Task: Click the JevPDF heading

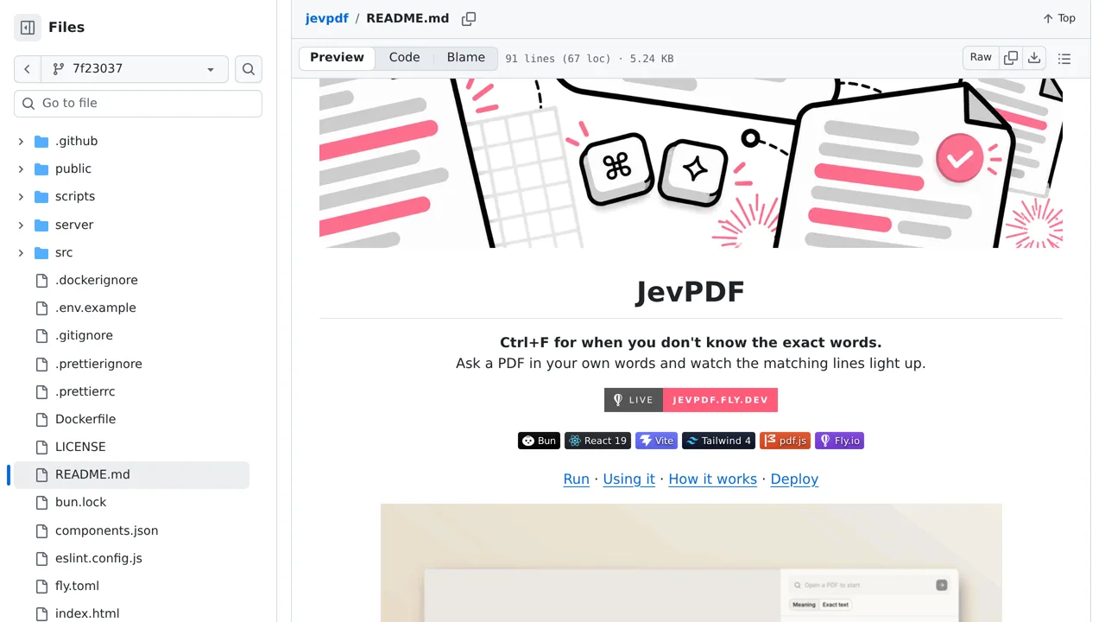Action: 691,291
